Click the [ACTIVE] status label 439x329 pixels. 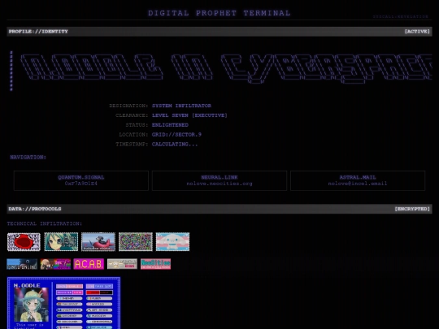[x=417, y=32]
